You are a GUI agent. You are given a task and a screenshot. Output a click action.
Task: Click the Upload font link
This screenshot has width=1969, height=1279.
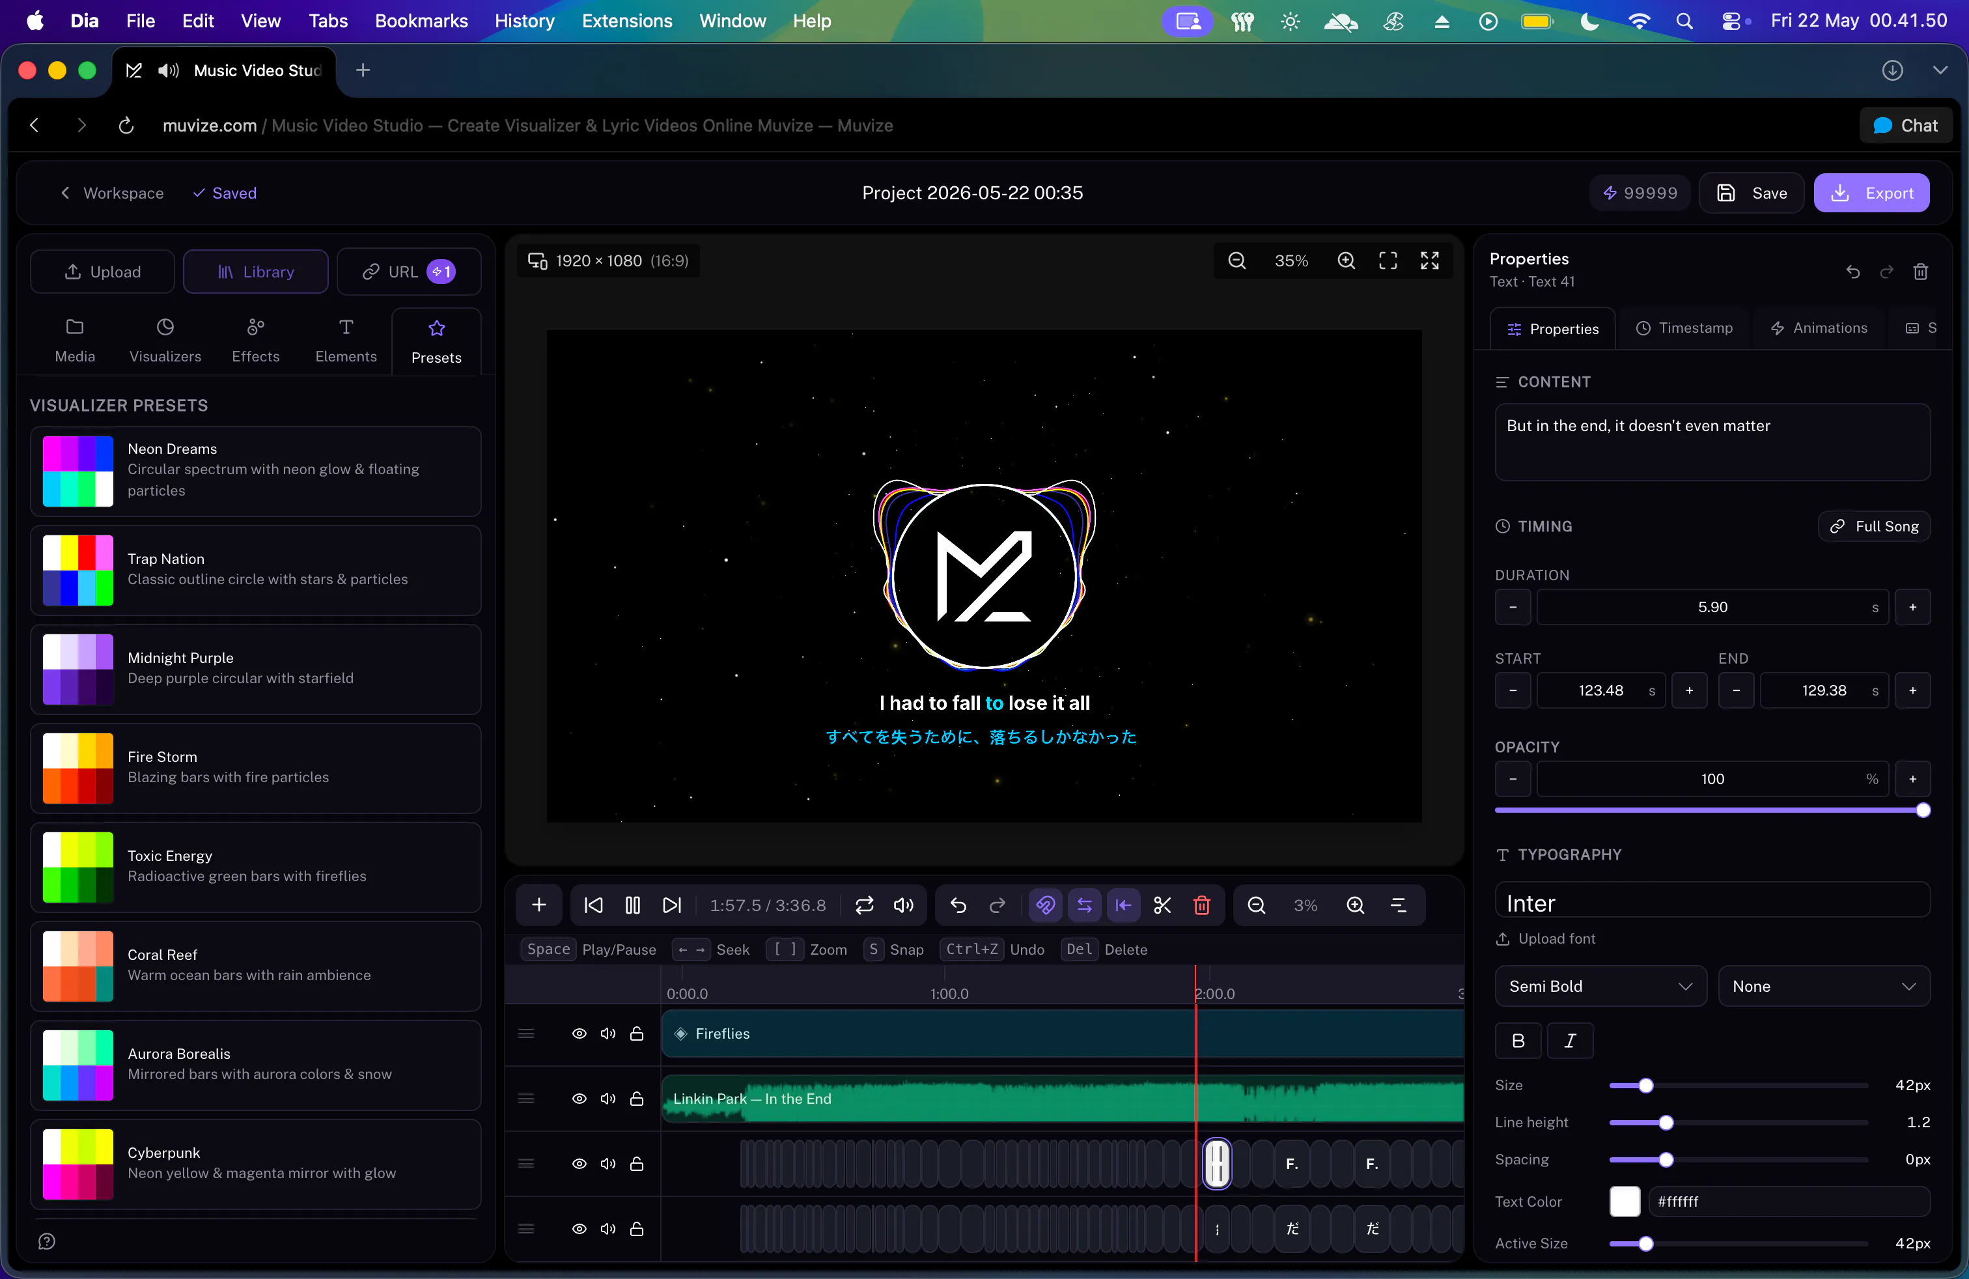(1545, 938)
